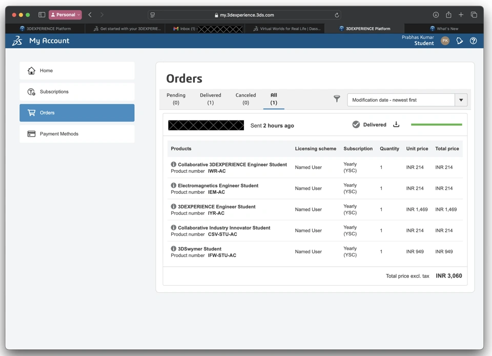492x356 pixels.
Task: Switch to the Canceled (0) tab
Action: [245, 99]
